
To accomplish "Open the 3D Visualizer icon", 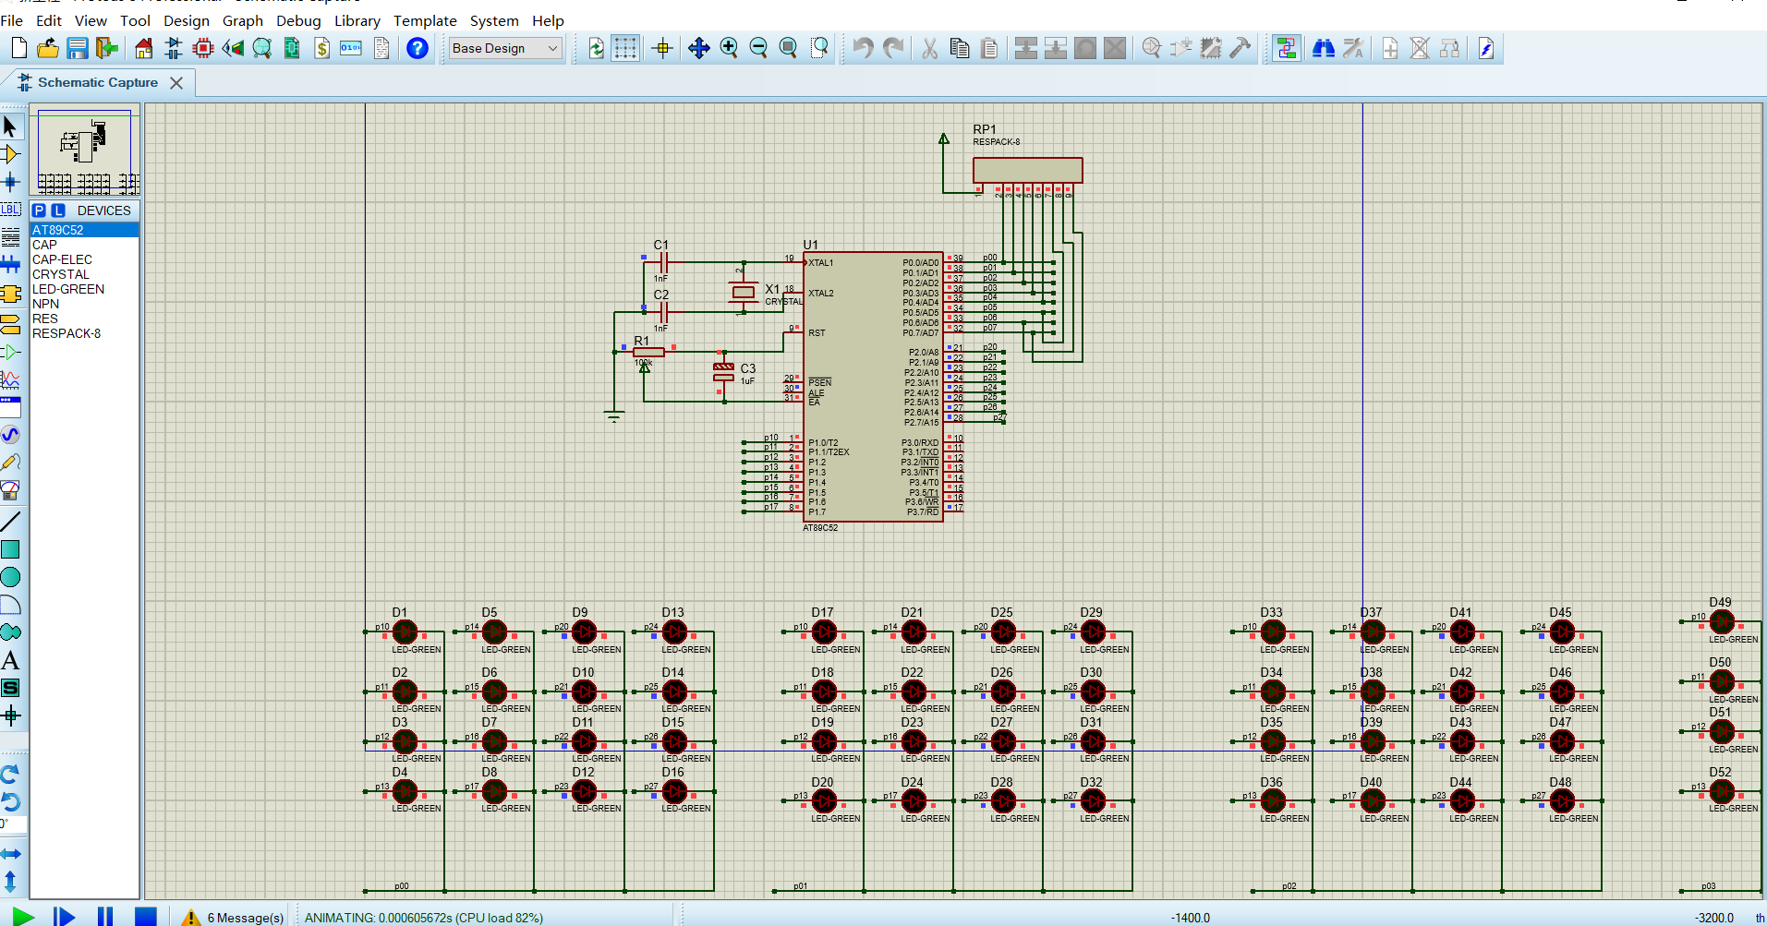I will click(233, 48).
